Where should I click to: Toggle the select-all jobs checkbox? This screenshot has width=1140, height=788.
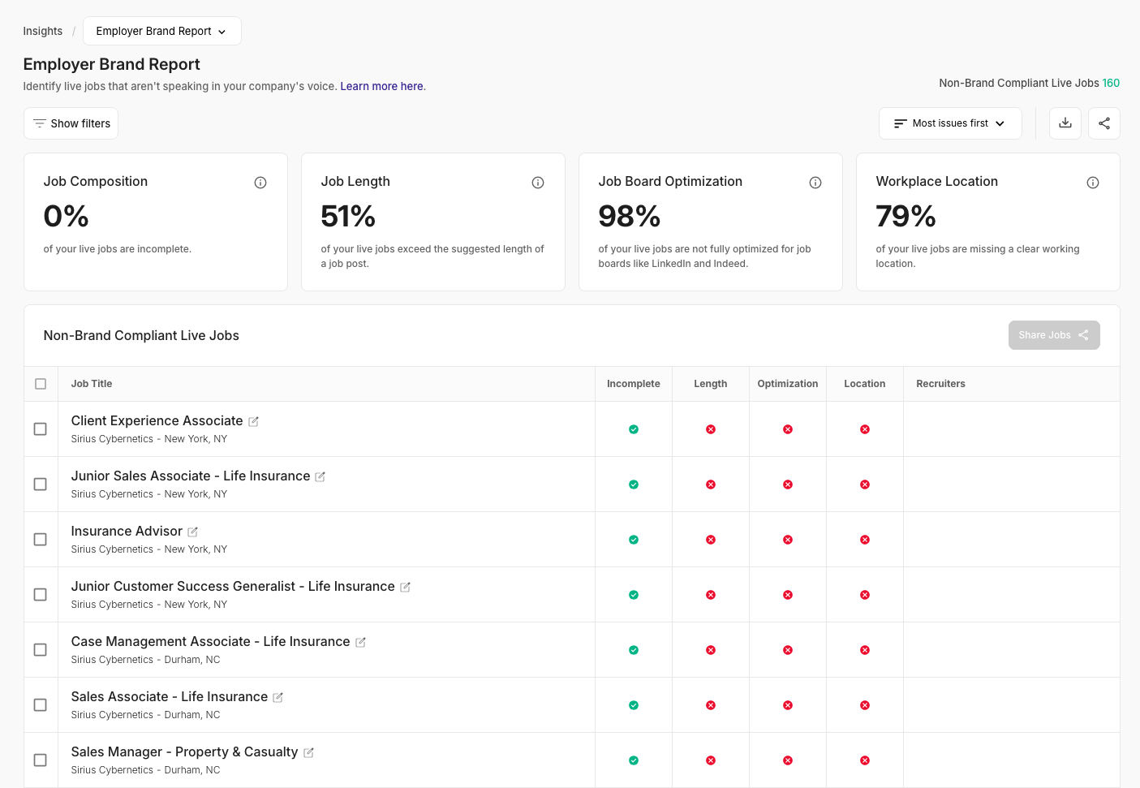[41, 384]
